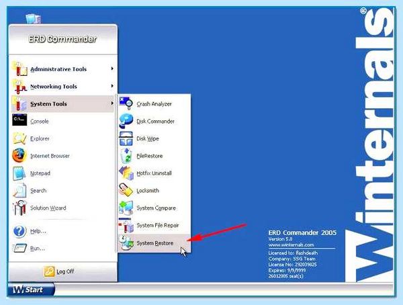403x305 pixels.
Task: Select the Locksmith menu item
Action: [154, 191]
